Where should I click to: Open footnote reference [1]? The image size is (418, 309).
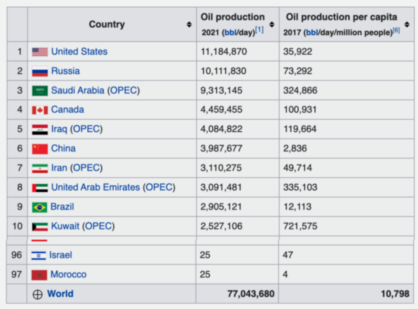click(259, 30)
